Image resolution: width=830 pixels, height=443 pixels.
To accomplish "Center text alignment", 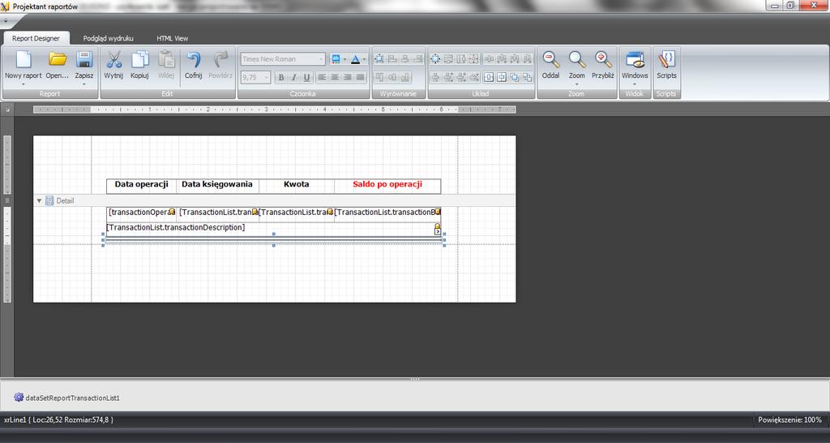I will tap(335, 77).
